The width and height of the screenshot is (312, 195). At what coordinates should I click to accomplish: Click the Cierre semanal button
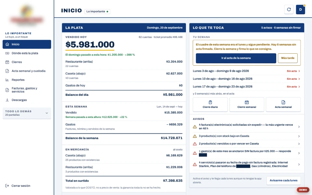[x=247, y=104]
